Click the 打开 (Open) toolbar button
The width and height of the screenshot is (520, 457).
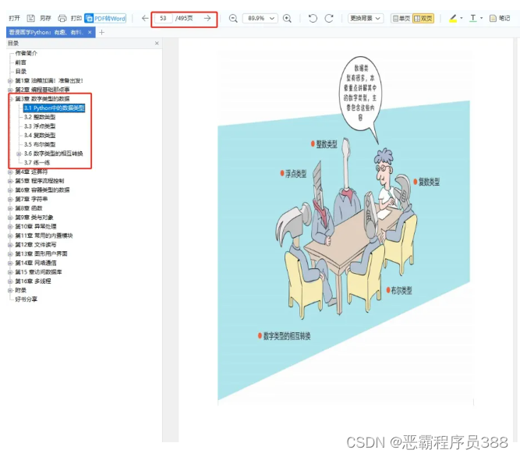14,18
